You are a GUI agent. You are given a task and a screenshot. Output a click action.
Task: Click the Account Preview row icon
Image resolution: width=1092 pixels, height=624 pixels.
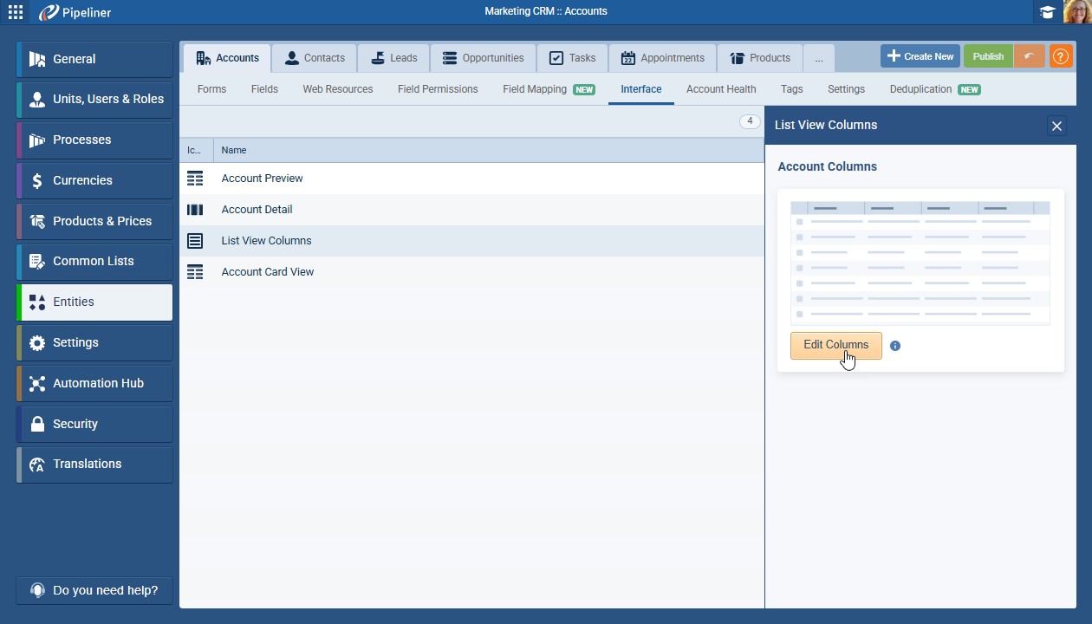pos(195,179)
